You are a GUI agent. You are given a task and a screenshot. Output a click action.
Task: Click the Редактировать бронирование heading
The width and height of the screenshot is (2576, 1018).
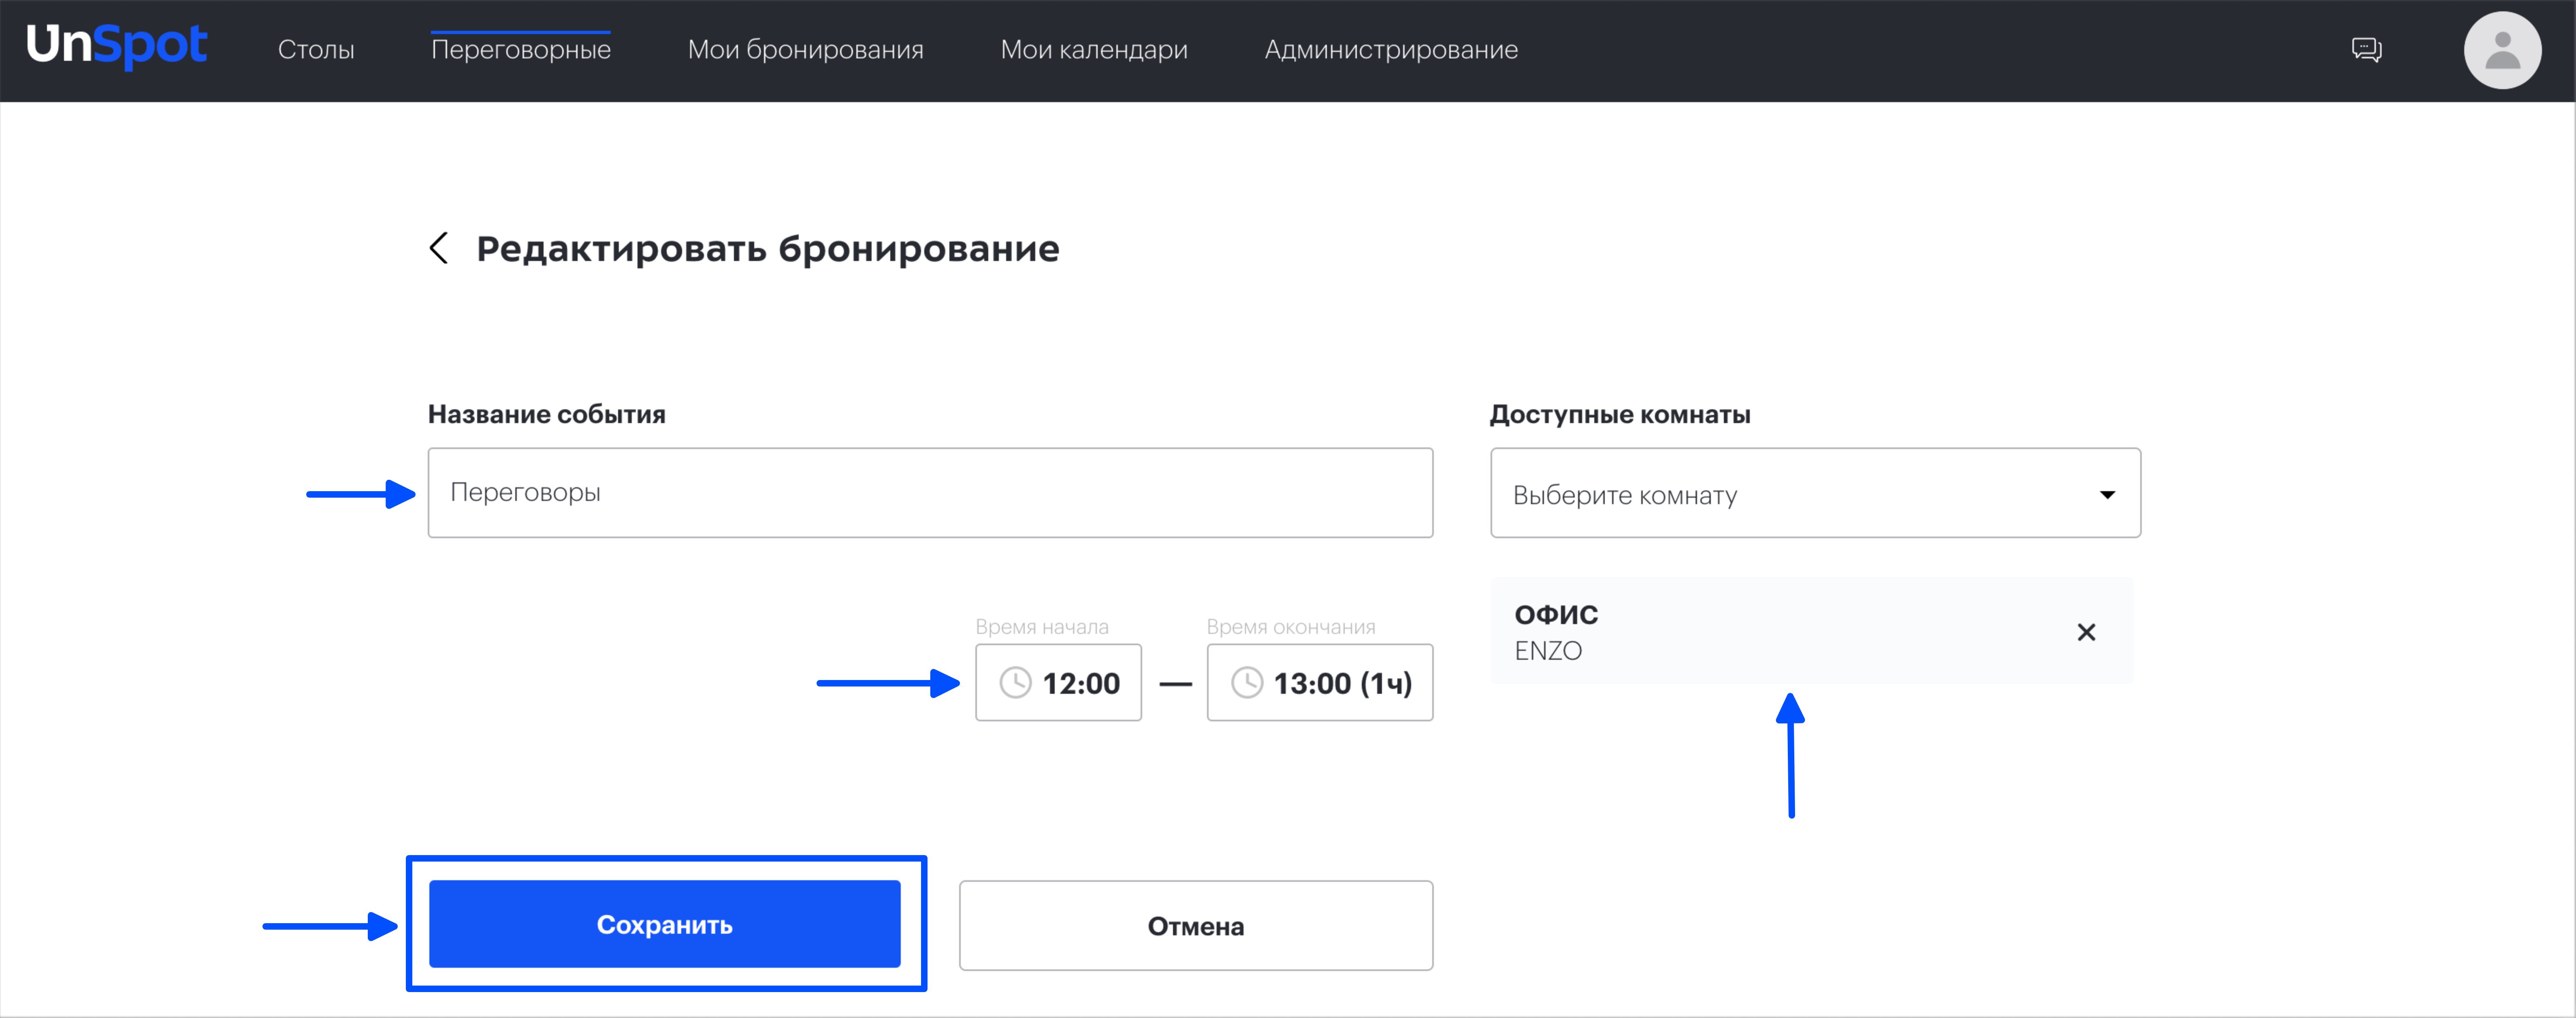(767, 248)
